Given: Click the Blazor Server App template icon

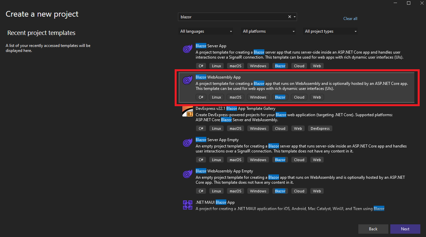Looking at the screenshot, I should (188, 49).
